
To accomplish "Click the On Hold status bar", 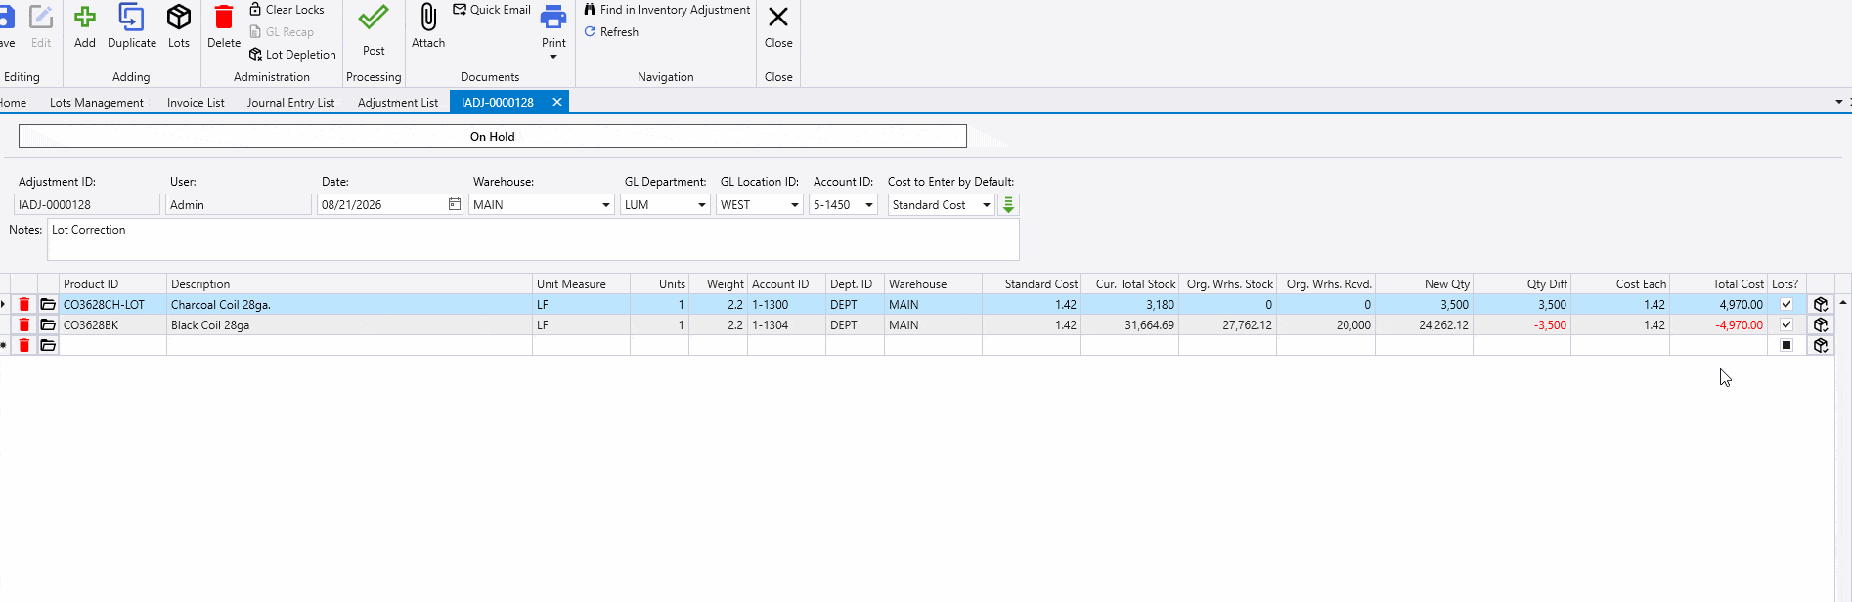I will click(x=493, y=136).
